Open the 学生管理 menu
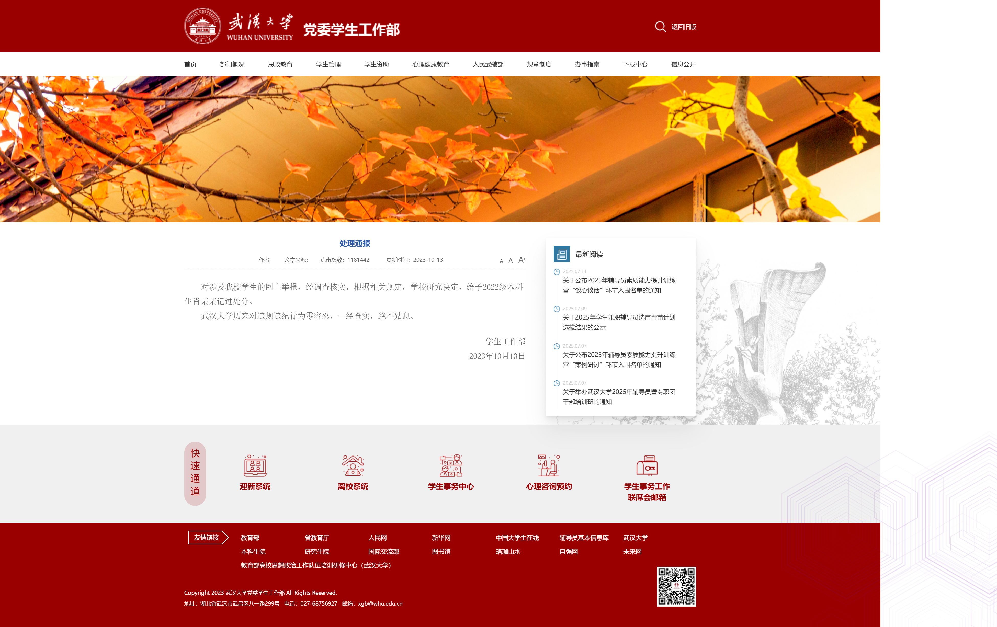Viewport: 997px width, 627px height. point(328,64)
